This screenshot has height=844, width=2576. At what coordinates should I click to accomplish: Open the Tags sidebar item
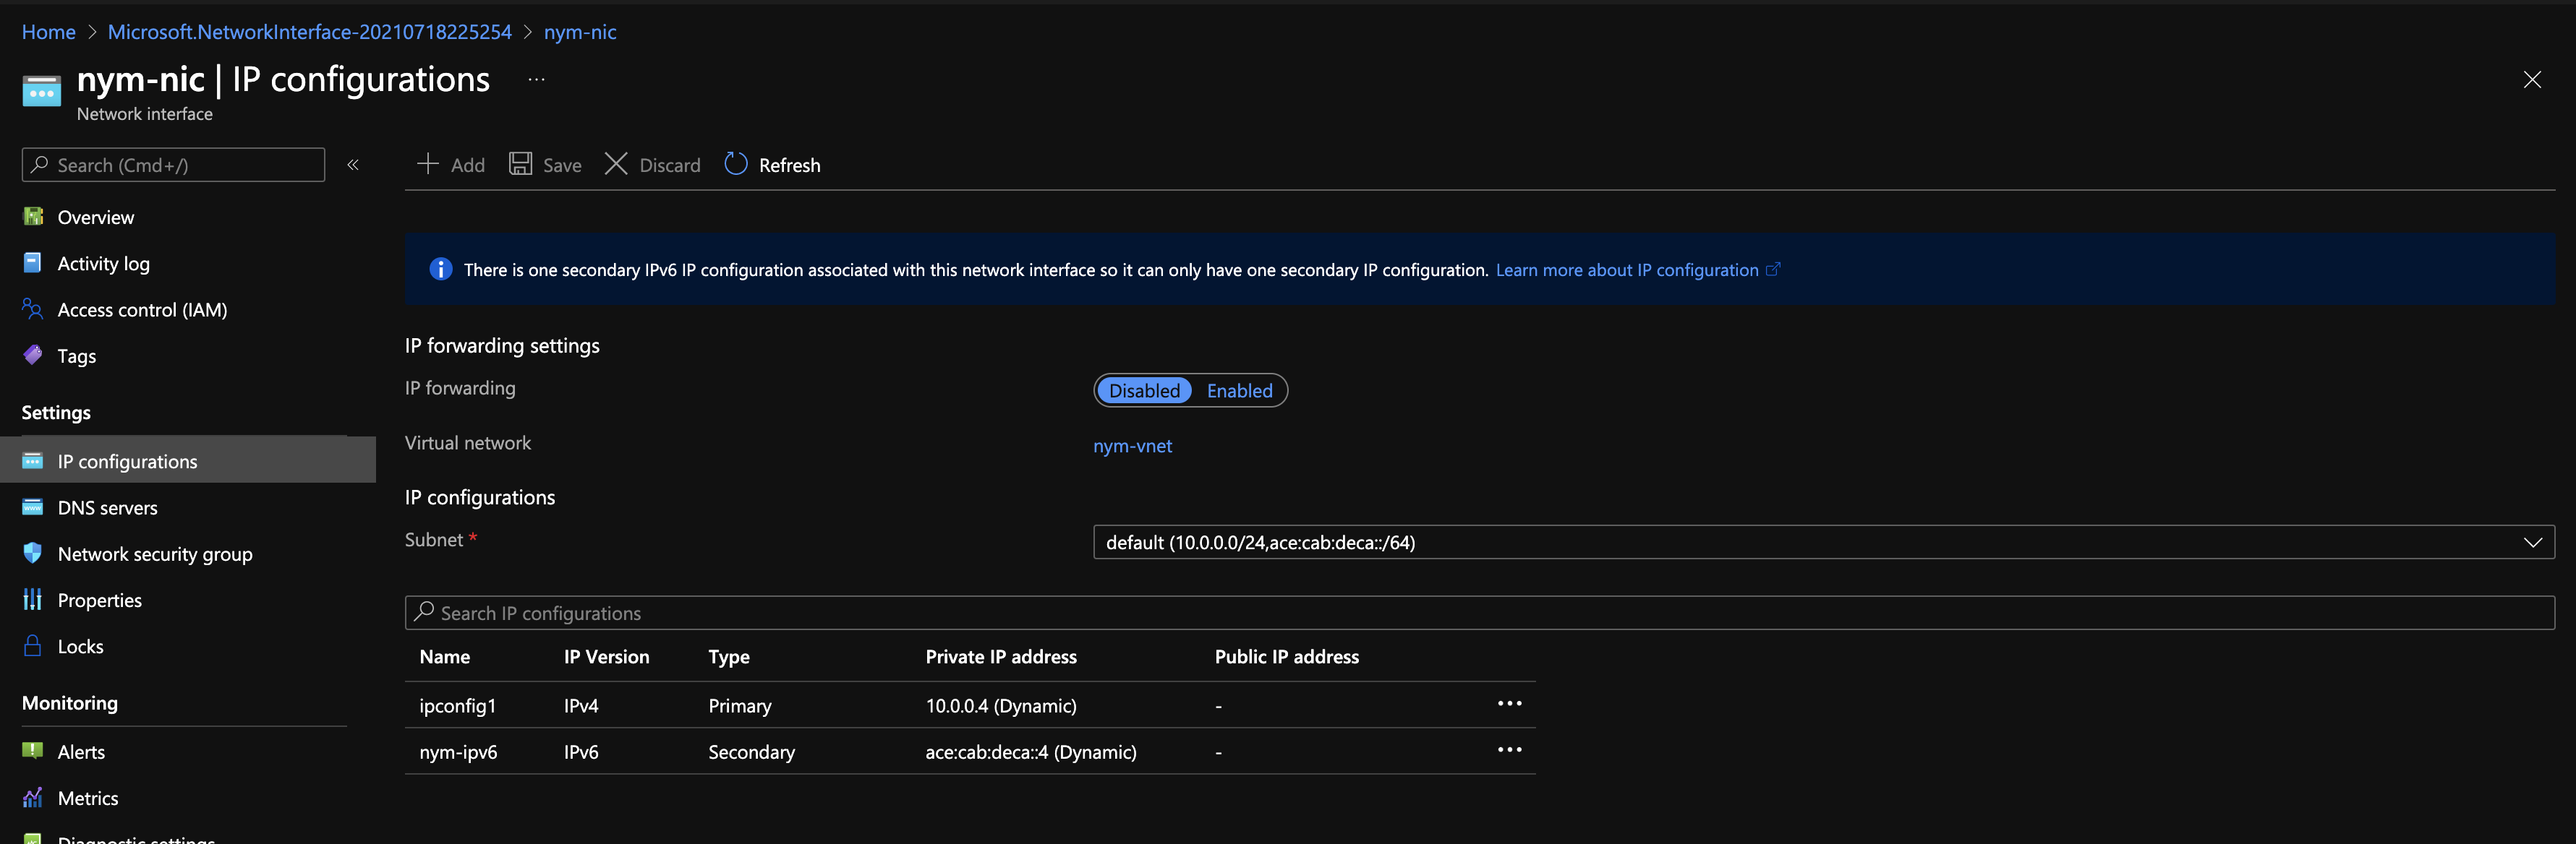(76, 356)
